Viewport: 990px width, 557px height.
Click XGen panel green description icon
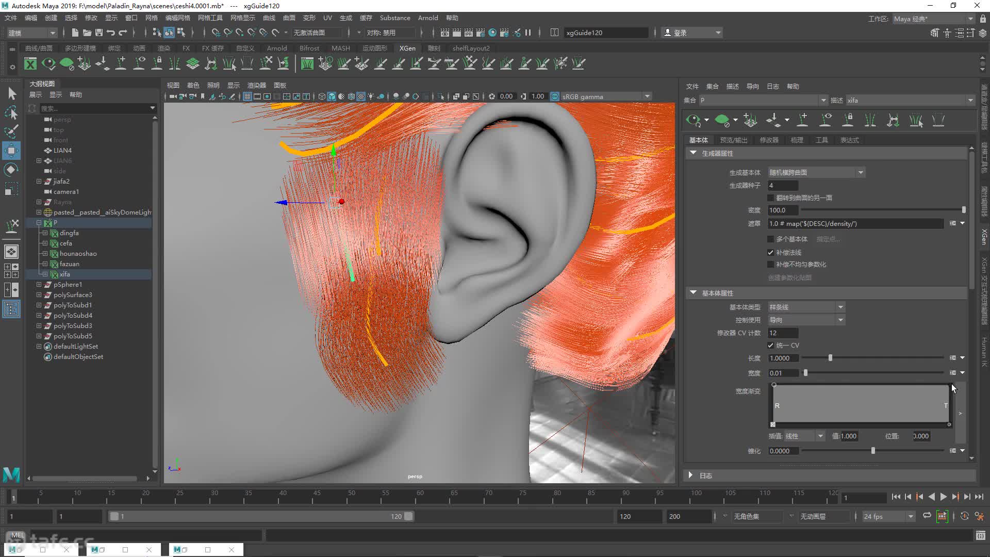click(x=722, y=121)
